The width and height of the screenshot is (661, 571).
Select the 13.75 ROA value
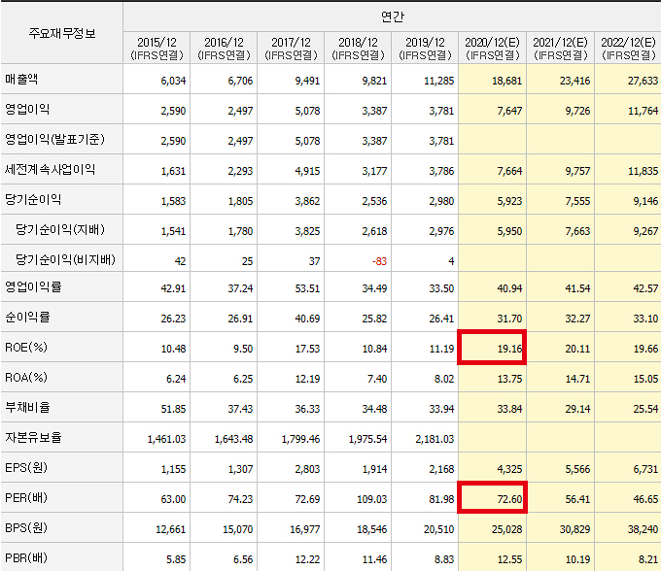(x=509, y=379)
